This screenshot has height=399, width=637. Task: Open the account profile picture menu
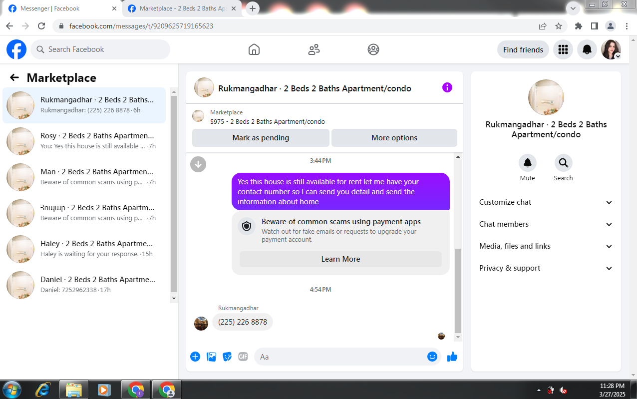[x=611, y=49]
